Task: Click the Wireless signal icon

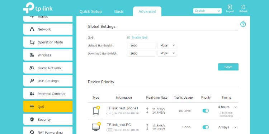Action: [x=32, y=55]
